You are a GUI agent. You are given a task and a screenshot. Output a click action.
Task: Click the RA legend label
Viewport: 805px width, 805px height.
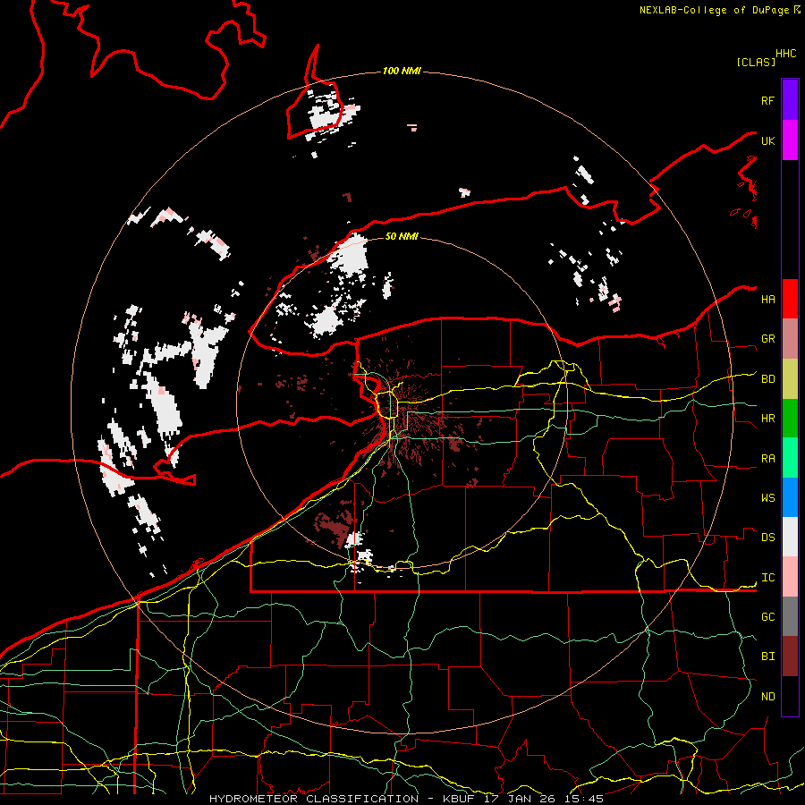[x=767, y=459]
